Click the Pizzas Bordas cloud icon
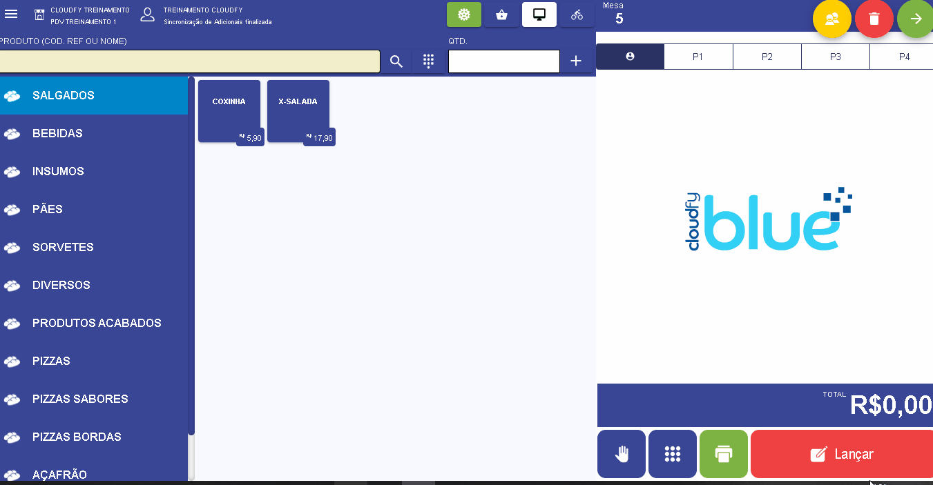 click(12, 437)
